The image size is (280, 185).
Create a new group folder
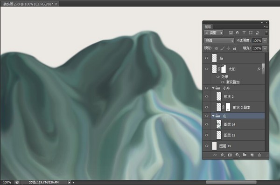245,155
